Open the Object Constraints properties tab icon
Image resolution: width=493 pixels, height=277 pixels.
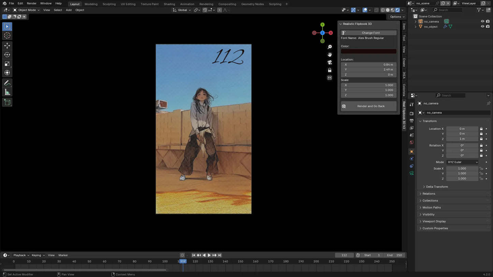point(411,166)
